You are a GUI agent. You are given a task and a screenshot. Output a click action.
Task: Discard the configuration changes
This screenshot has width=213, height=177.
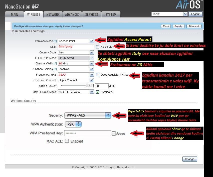[x=194, y=26]
